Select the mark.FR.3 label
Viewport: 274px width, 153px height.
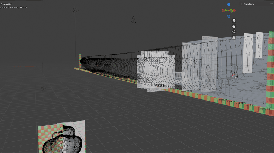click(241, 103)
